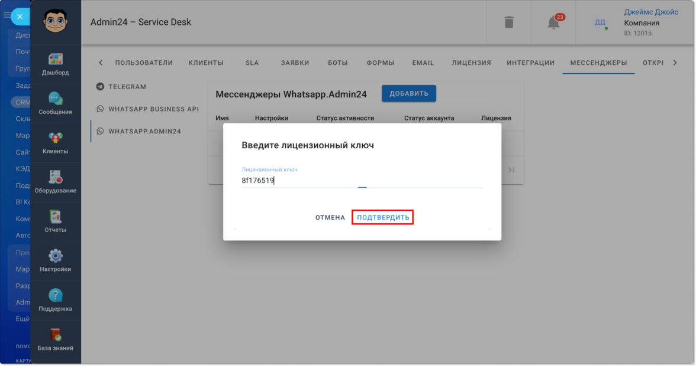Switch to the Интеграции tab
Screen dimensions: 696x366
(530, 63)
